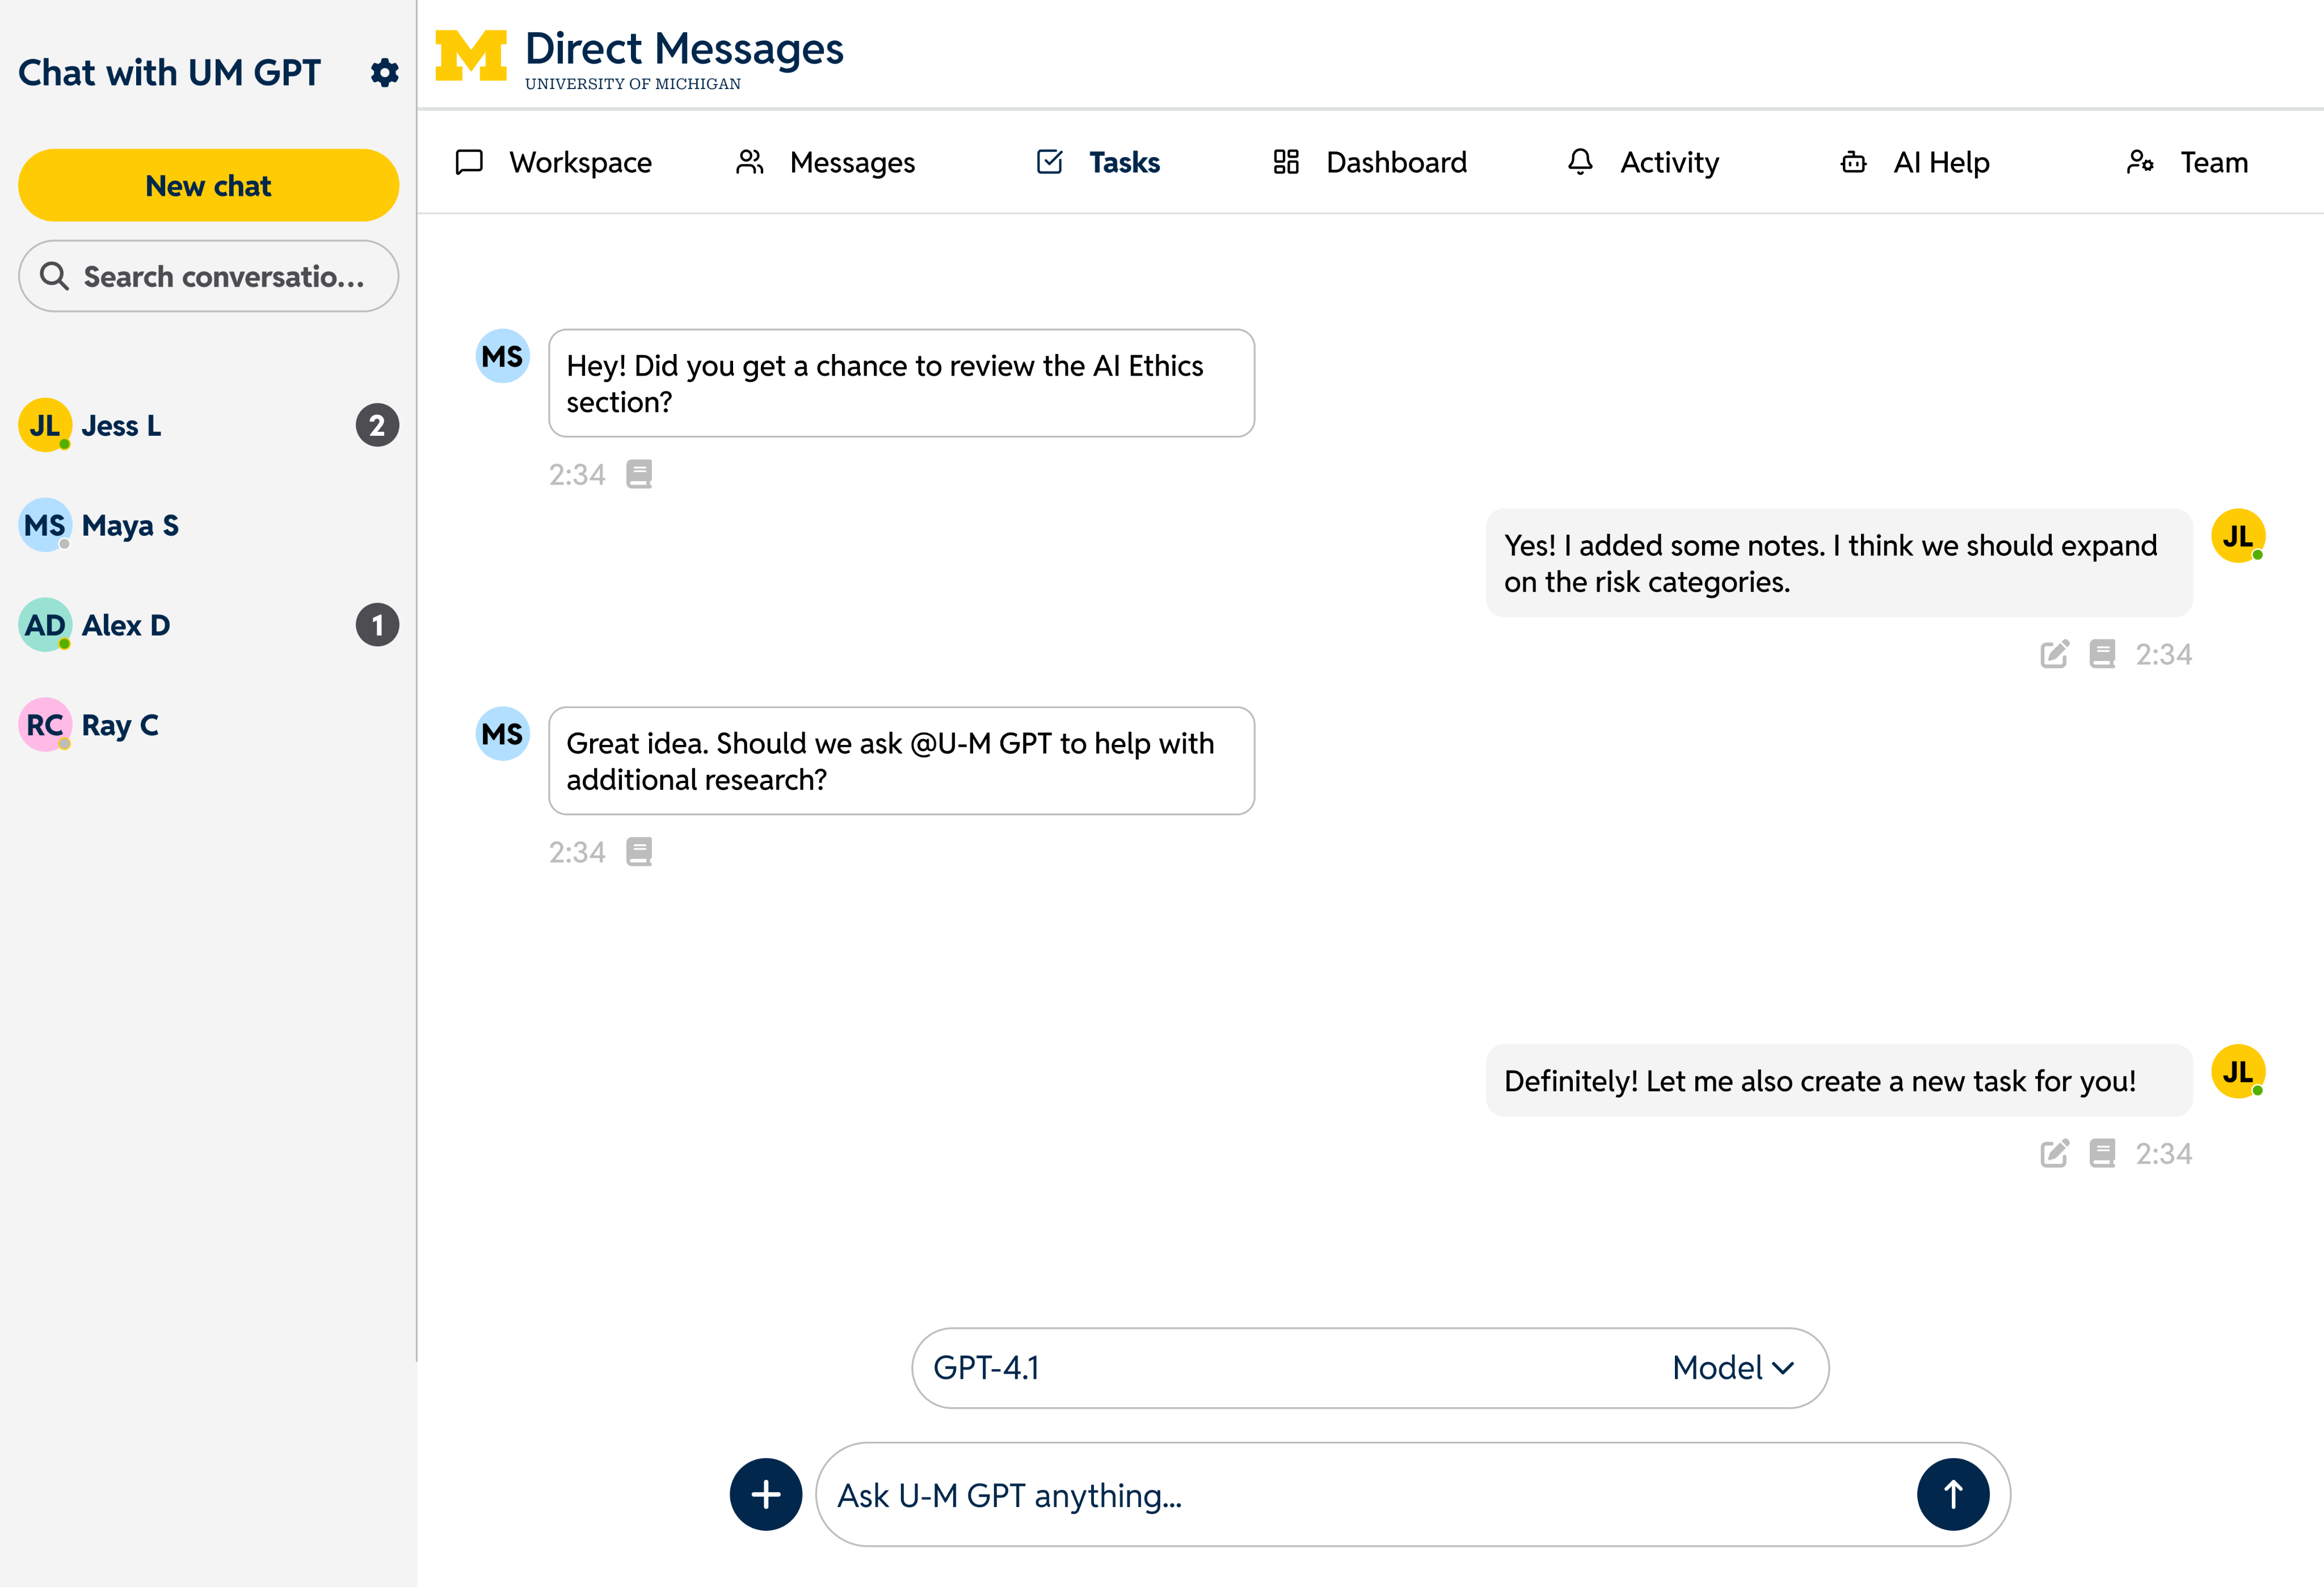Click book icon under AI Ethics message

pos(639,474)
